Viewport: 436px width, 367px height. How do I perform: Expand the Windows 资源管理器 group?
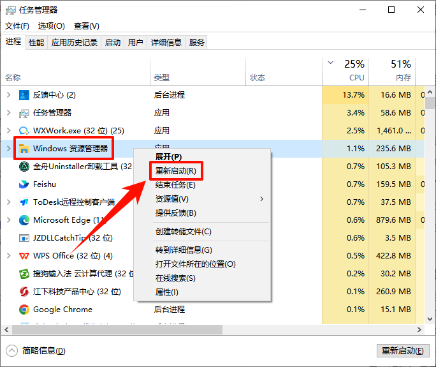click(9, 149)
